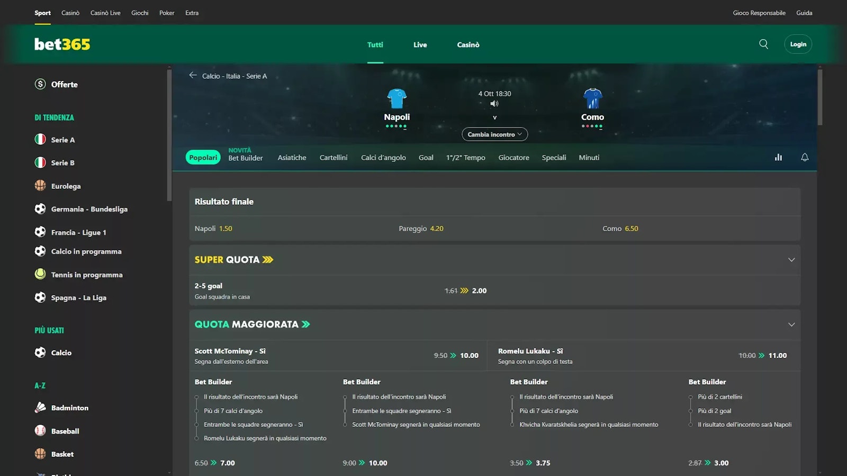The height and width of the screenshot is (476, 847).
Task: Select Badminton shuttlecock icon in sidebar
Action: click(40, 408)
